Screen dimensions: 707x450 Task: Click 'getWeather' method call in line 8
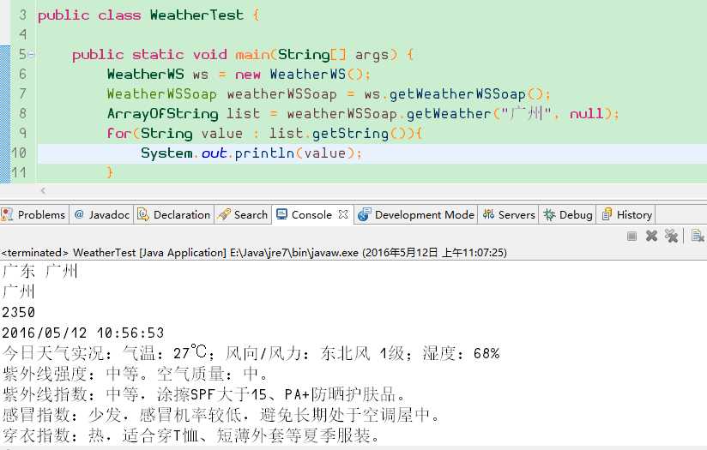click(449, 113)
